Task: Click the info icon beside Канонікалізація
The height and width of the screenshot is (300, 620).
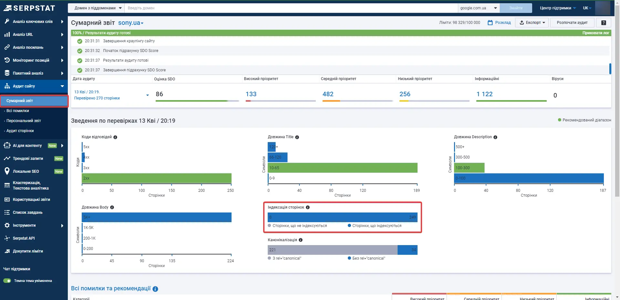Action: click(x=301, y=240)
